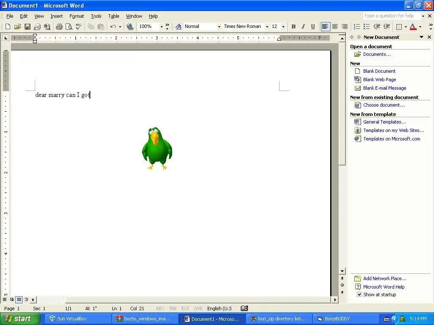Image resolution: width=434 pixels, height=325 pixels.
Task: Open Print Preview from the toolbar
Action: [69, 27]
